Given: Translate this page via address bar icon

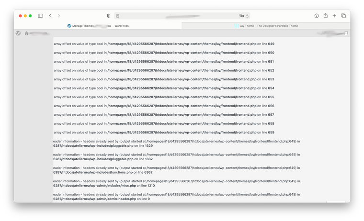Looking at the screenshot, I should coord(241,16).
